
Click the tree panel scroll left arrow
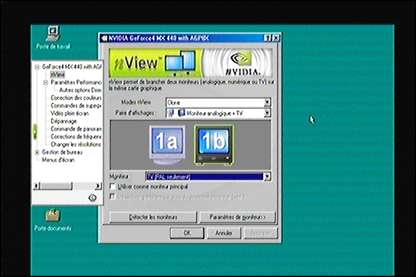37,186
